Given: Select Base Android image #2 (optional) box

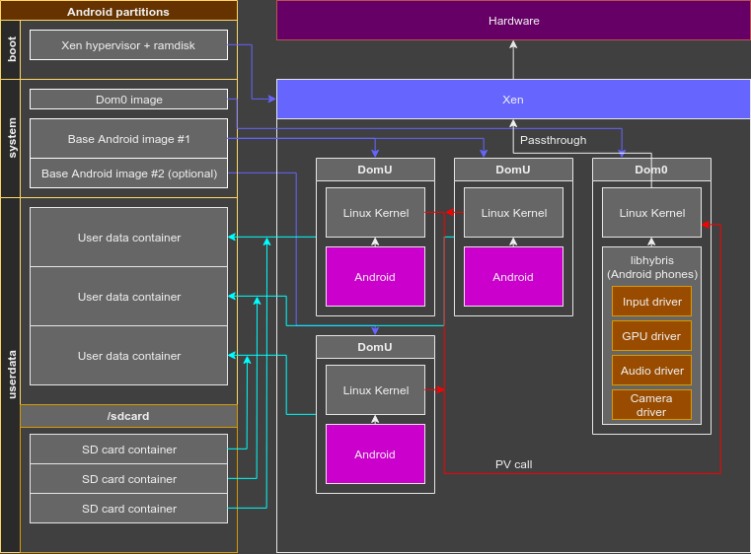Looking at the screenshot, I should click(128, 173).
